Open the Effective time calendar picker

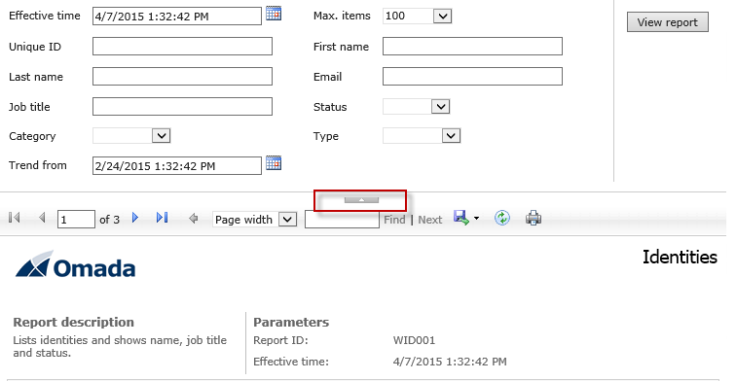(x=274, y=14)
